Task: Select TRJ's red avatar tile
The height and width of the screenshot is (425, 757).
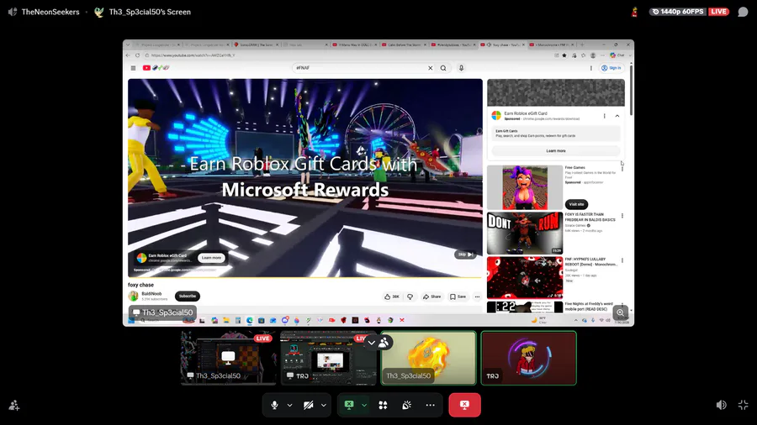Action: (529, 358)
